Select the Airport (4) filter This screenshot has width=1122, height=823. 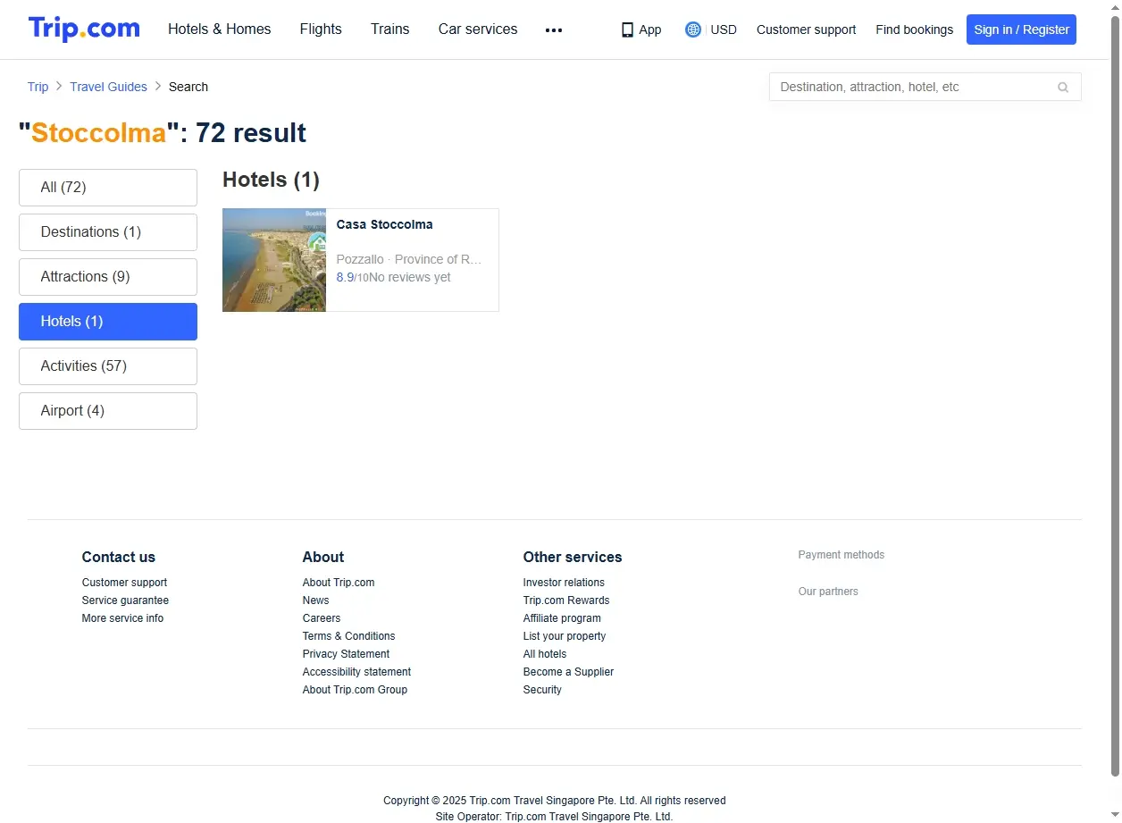click(x=108, y=411)
